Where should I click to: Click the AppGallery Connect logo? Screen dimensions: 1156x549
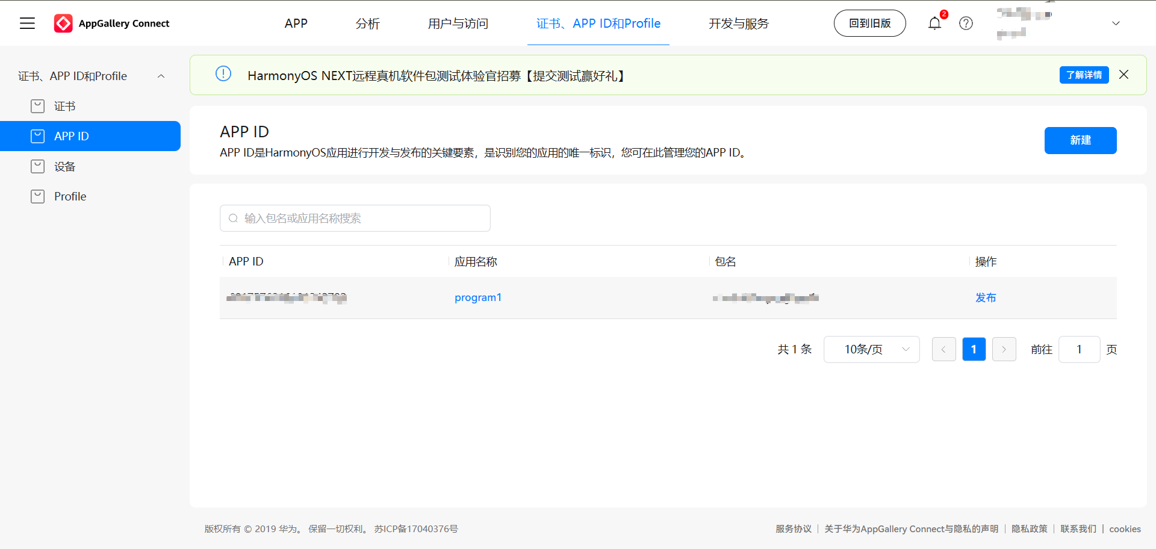click(112, 23)
